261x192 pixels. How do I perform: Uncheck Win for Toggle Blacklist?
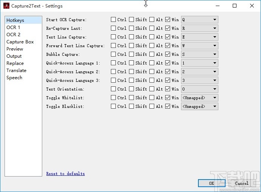tap(168, 106)
